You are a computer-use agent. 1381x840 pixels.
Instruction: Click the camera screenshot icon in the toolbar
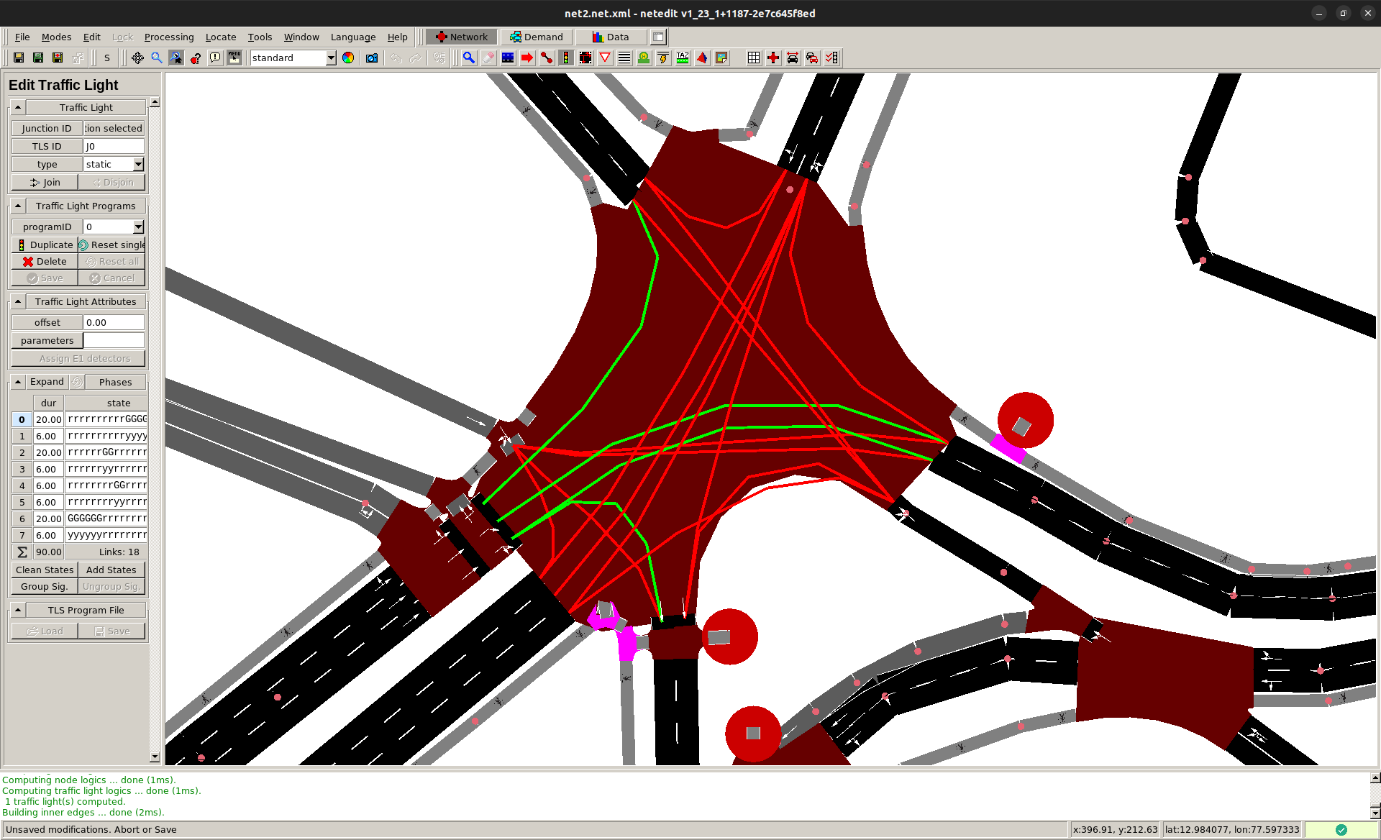[372, 58]
